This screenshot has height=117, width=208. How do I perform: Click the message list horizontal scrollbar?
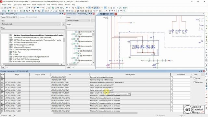tap(95, 113)
